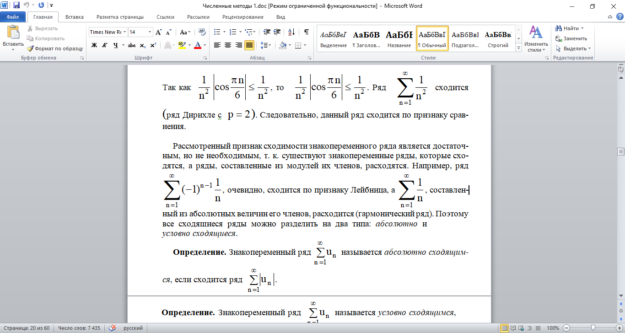Apply the Строгий style
The image size is (625, 333).
click(498, 38)
